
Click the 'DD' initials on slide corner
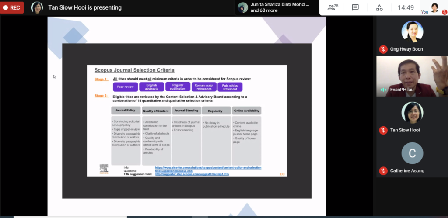pyautogui.click(x=282, y=174)
